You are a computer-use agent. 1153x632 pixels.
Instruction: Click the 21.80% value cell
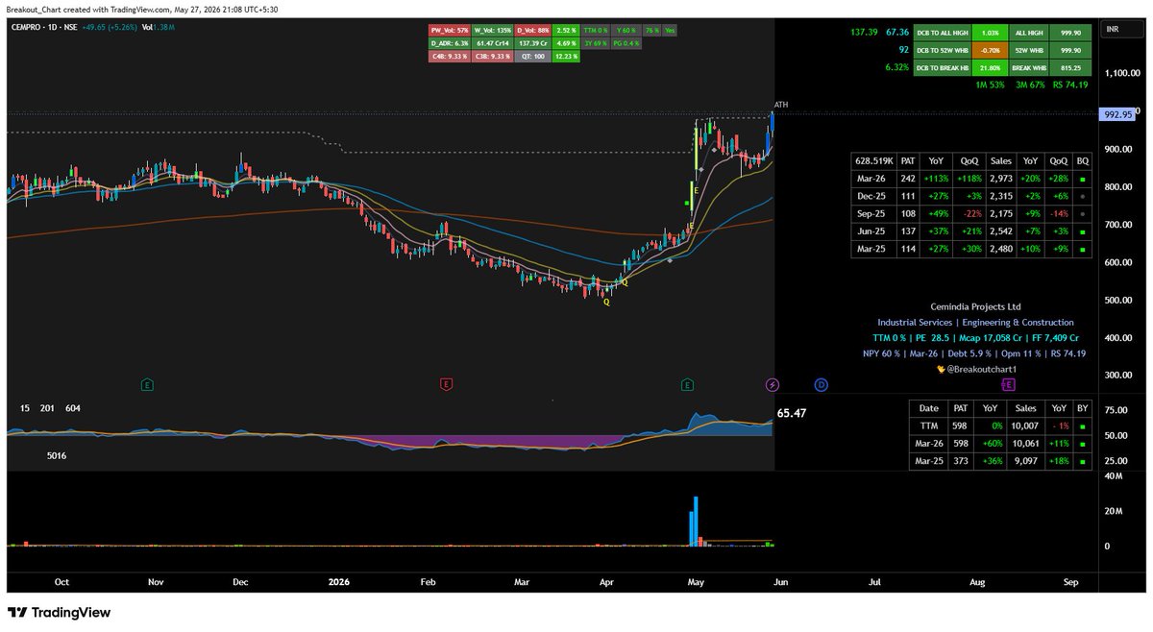coord(990,67)
